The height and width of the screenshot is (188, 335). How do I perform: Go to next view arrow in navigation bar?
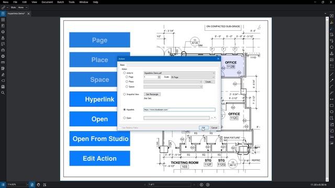[x=208, y=184]
